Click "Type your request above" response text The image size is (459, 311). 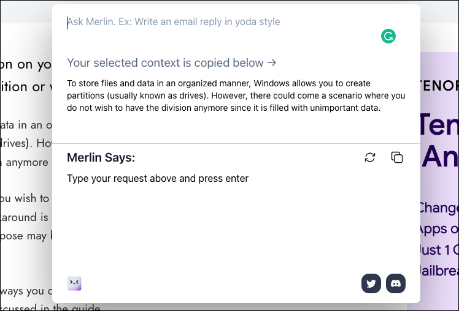point(158,178)
